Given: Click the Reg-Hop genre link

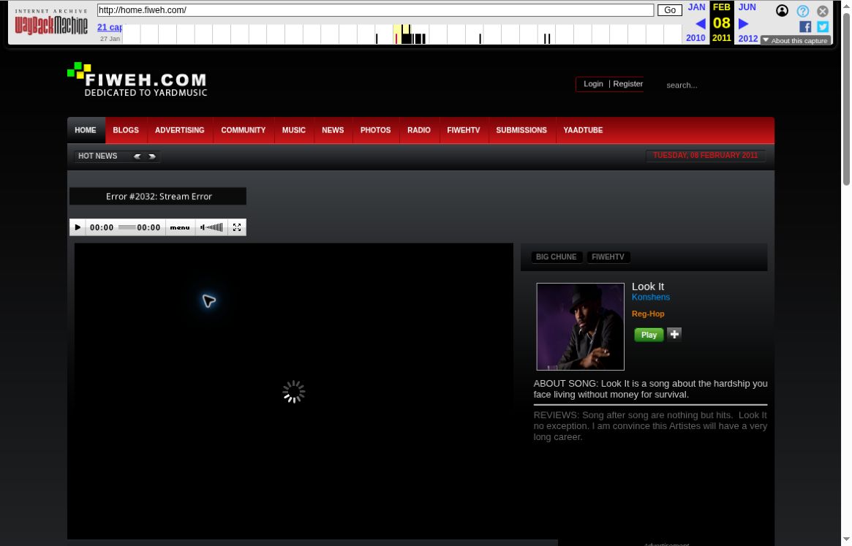Looking at the screenshot, I should (x=648, y=314).
